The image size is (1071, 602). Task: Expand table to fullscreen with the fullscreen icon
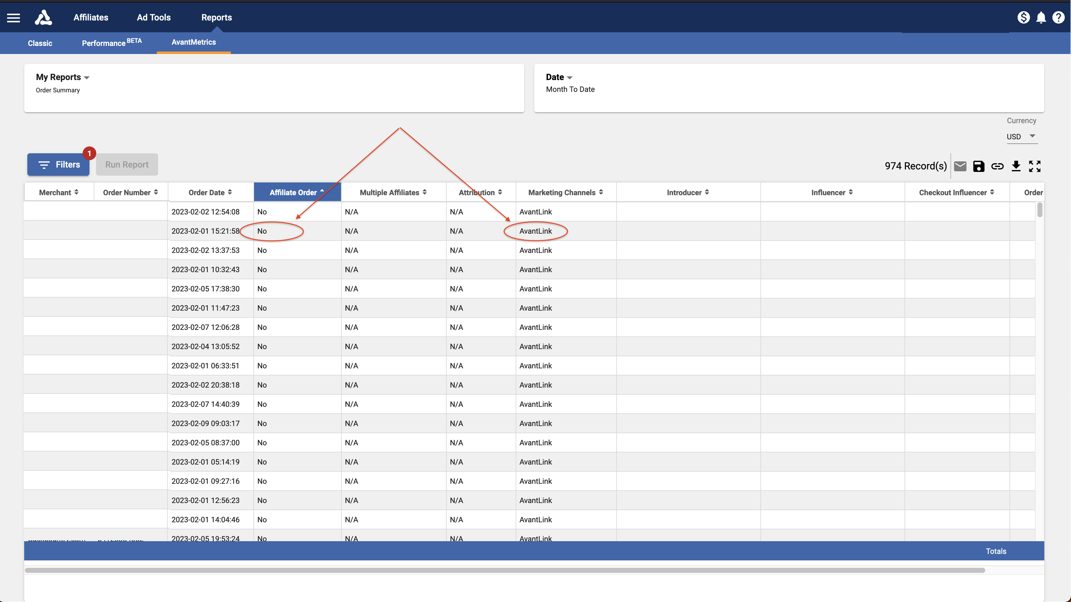click(x=1035, y=166)
